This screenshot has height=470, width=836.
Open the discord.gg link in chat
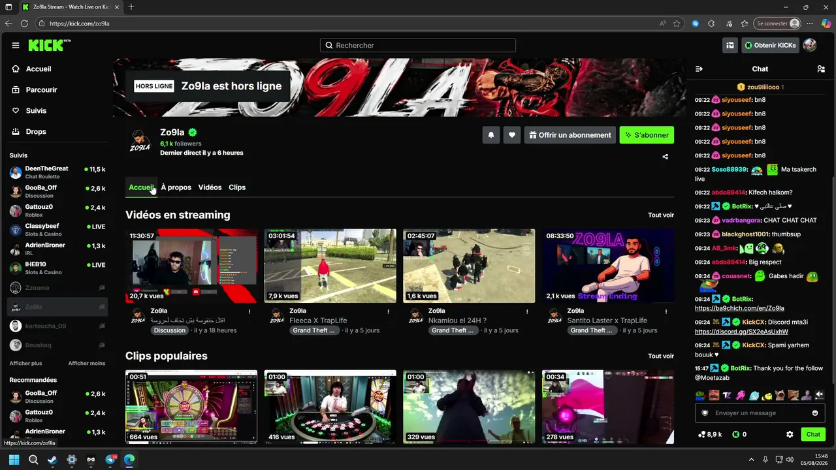click(x=741, y=332)
